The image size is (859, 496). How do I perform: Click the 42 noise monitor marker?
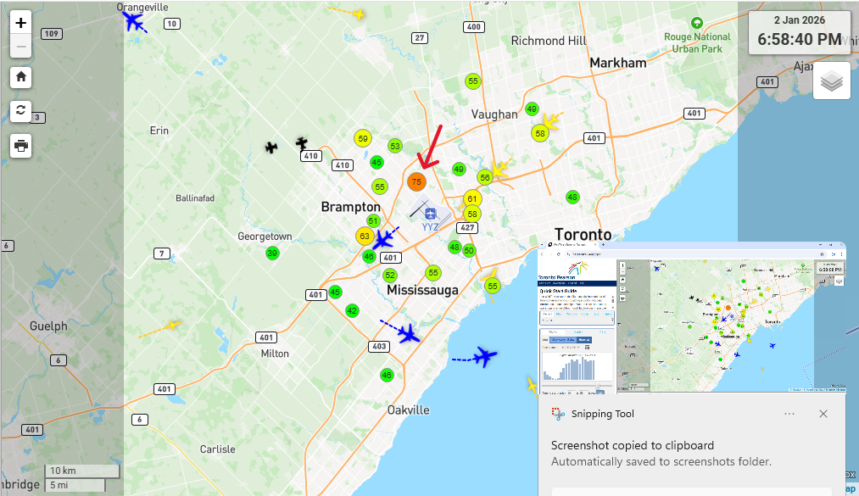tap(352, 310)
